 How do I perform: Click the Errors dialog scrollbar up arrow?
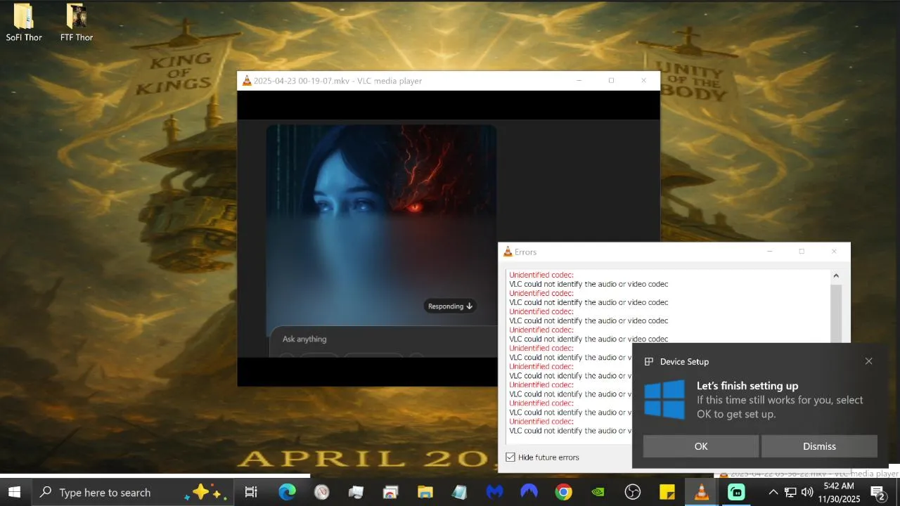coord(835,275)
